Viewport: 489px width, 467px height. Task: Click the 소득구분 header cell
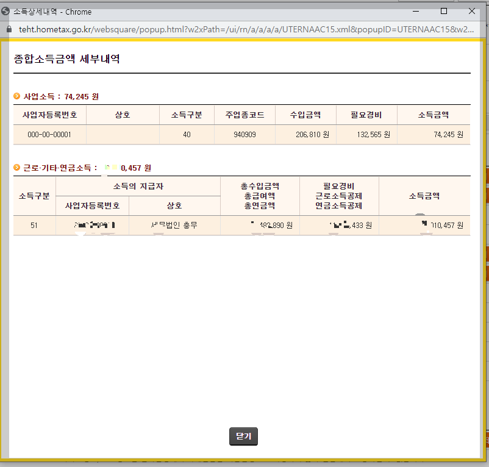click(x=32, y=195)
